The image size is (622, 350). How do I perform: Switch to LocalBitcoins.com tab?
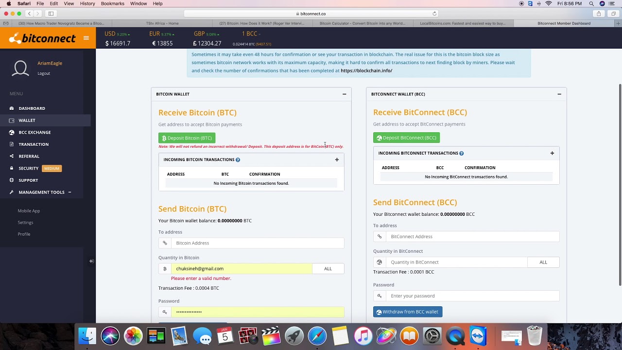point(463,23)
